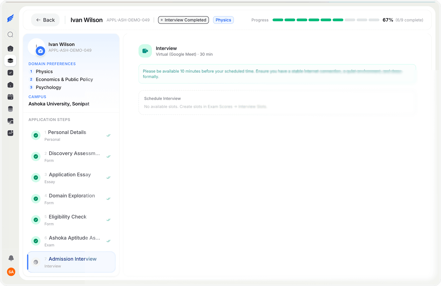Click green check circle for Ashoka Aptitude
Viewport: 441px width, 286px height.
click(x=36, y=241)
